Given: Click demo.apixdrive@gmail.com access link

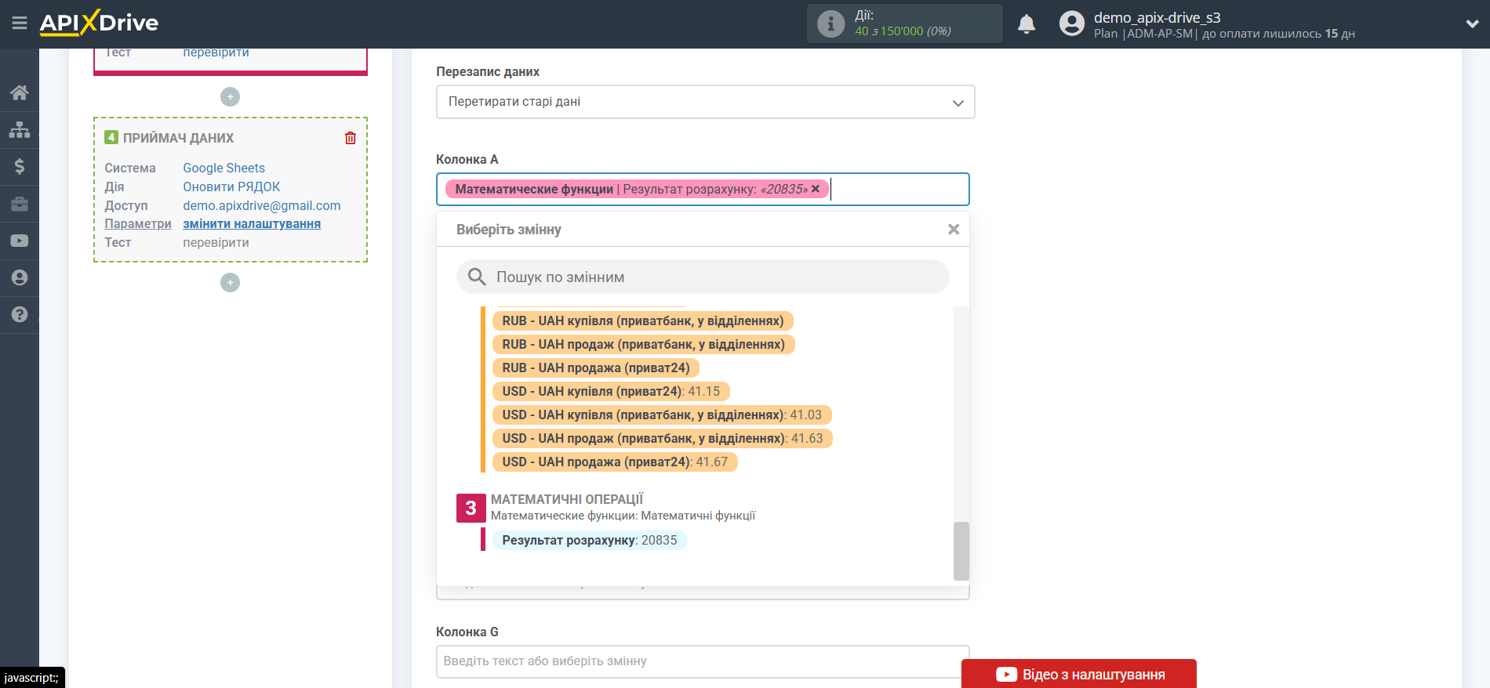Looking at the screenshot, I should coord(262,205).
